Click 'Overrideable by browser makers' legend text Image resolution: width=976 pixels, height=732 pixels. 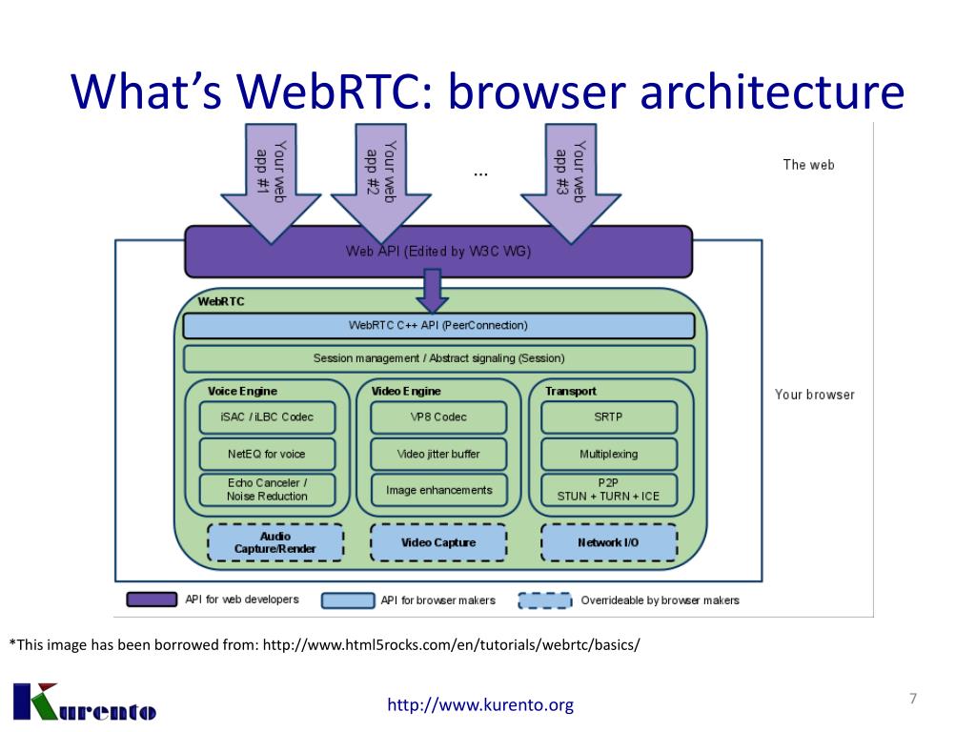660,600
